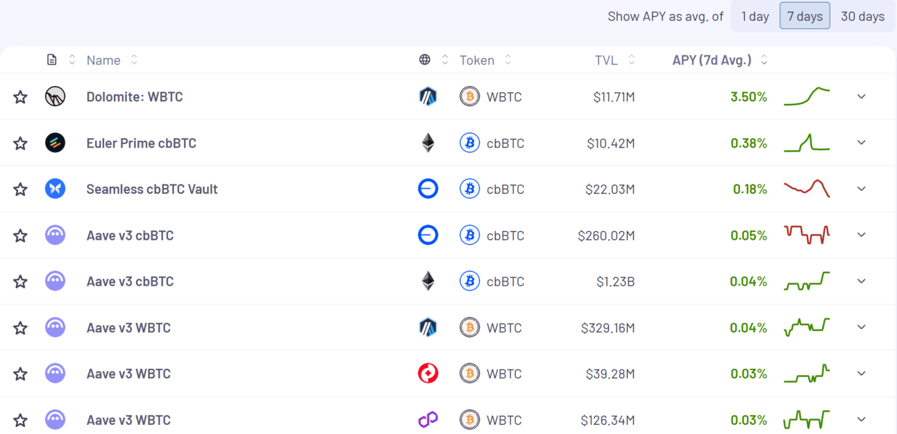Viewport: 897px width, 434px height.
Task: Expand the Aave v3 cbBTC 0.05% row
Action: pyautogui.click(x=862, y=235)
